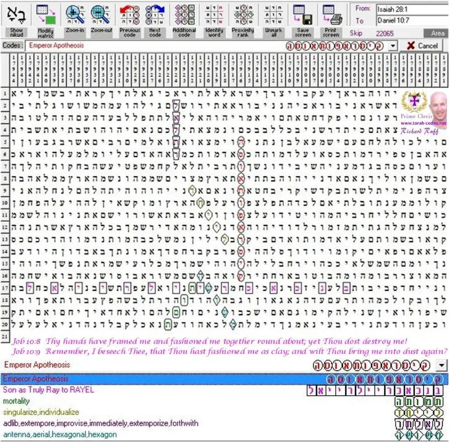Image resolution: width=449 pixels, height=442 pixels.
Task: Click the Save screen icon
Action: [303, 14]
